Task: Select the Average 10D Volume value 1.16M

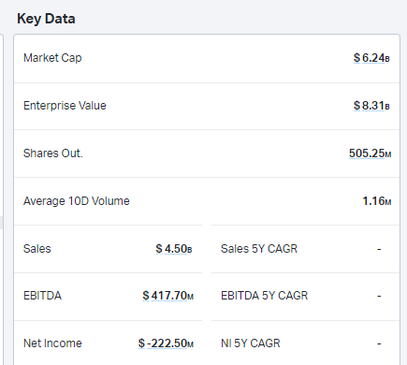Action: pos(377,201)
